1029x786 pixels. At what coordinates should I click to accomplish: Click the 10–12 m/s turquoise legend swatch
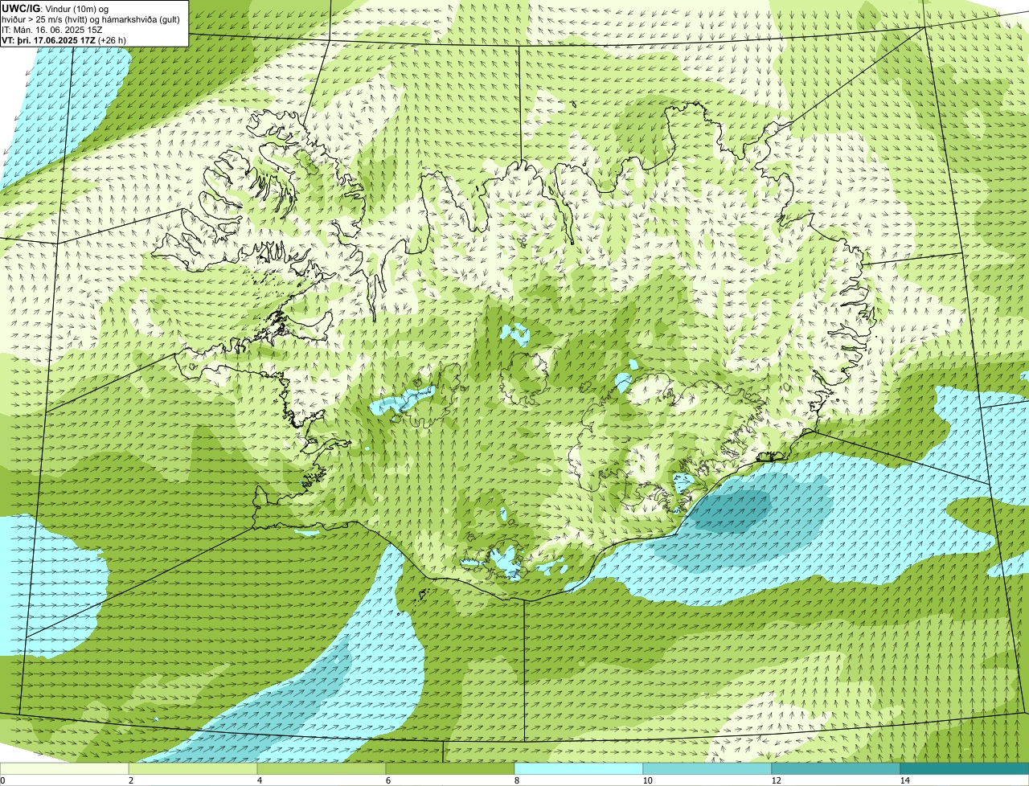(707, 769)
